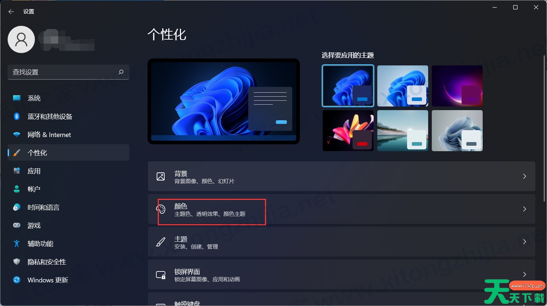547x306 pixels.
Task: Apply the purple glow theme thumbnail
Action: 457,86
